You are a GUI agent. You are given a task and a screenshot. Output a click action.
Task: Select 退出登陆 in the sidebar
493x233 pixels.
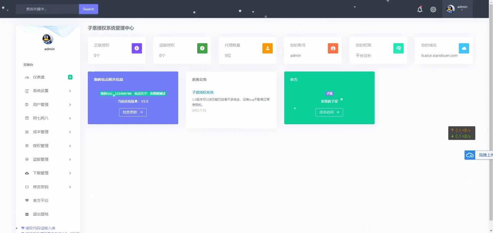coord(40,214)
